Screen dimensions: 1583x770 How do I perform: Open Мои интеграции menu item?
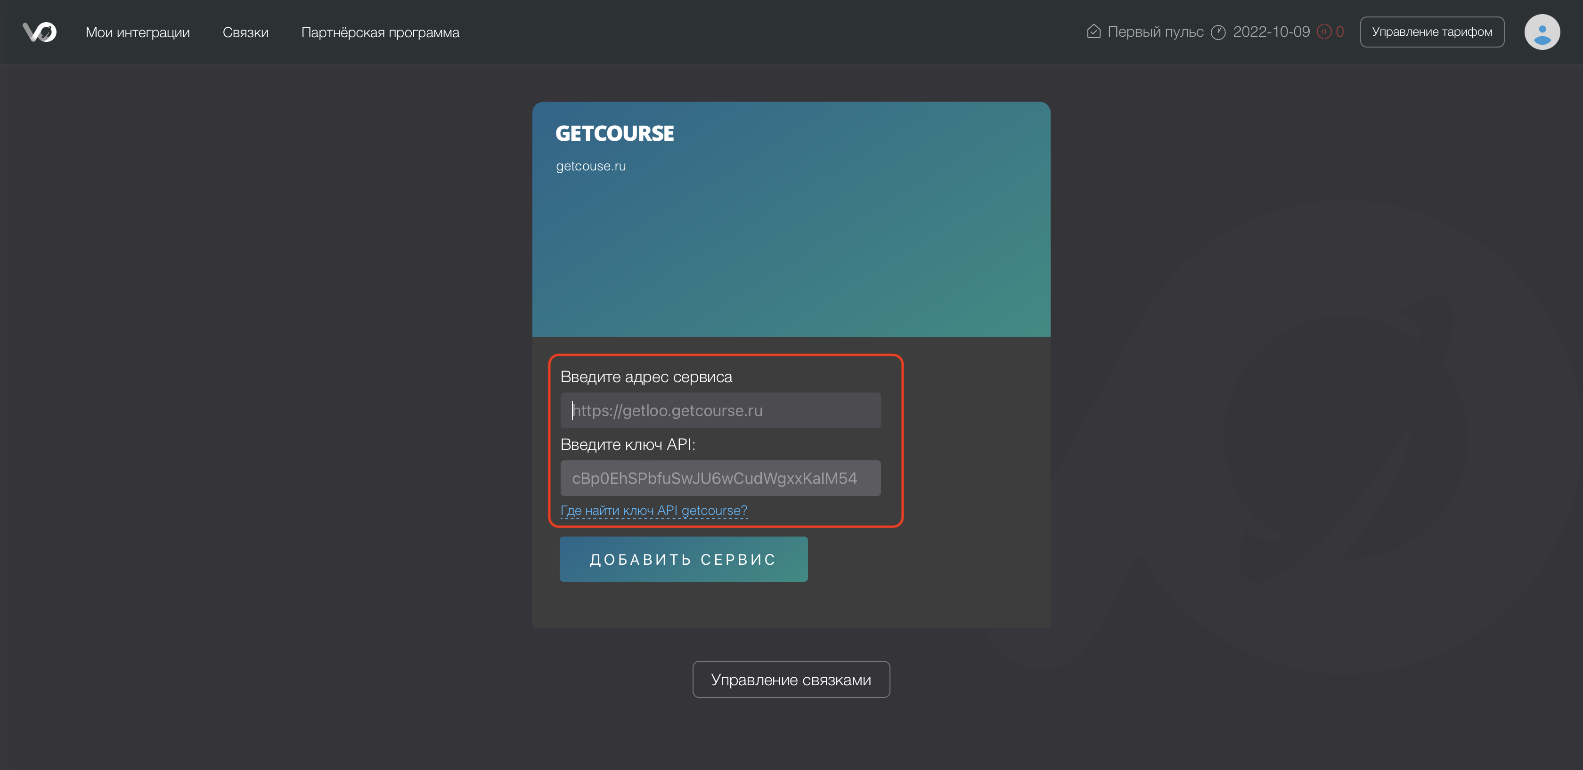coord(138,32)
